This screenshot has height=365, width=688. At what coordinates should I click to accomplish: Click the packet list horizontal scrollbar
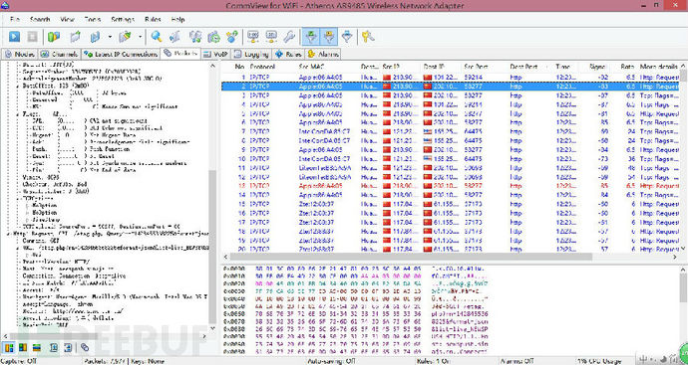(411, 257)
